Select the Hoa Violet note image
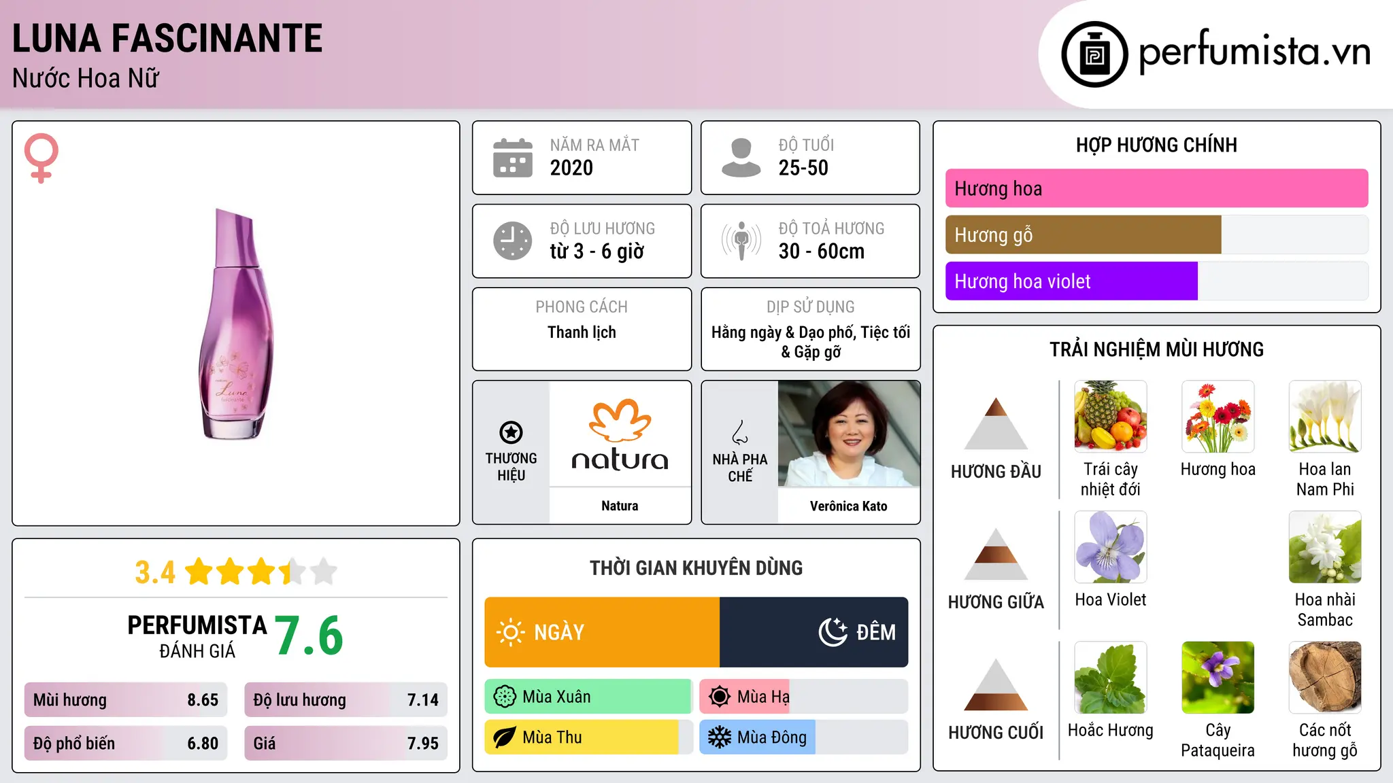This screenshot has width=1393, height=783. pos(1111,546)
